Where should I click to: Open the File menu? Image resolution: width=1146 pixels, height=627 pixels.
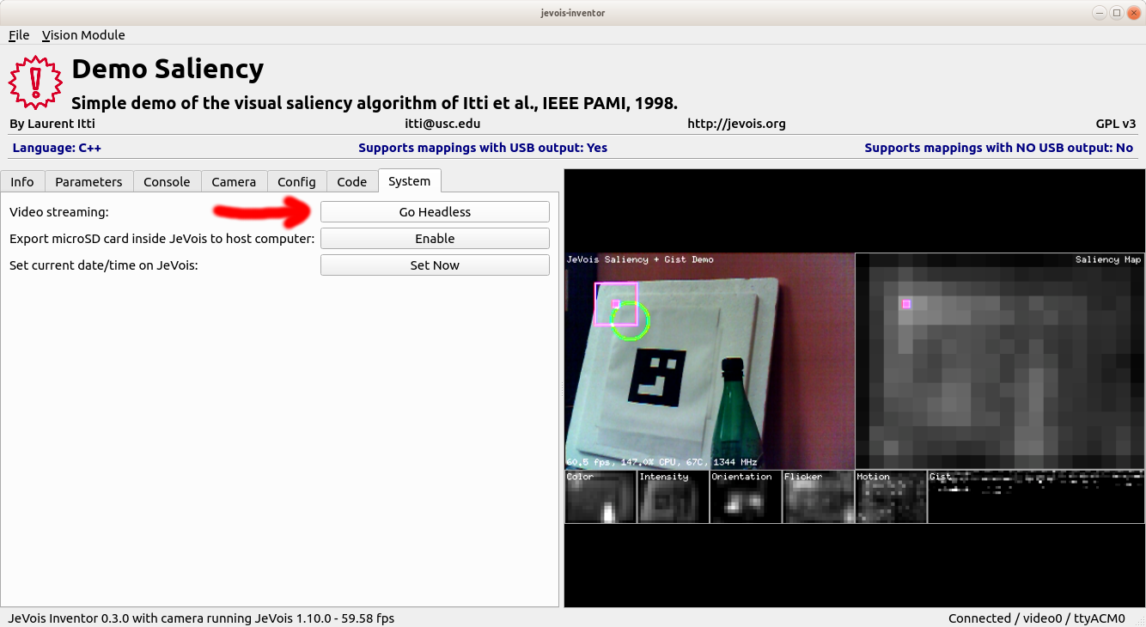click(x=19, y=35)
